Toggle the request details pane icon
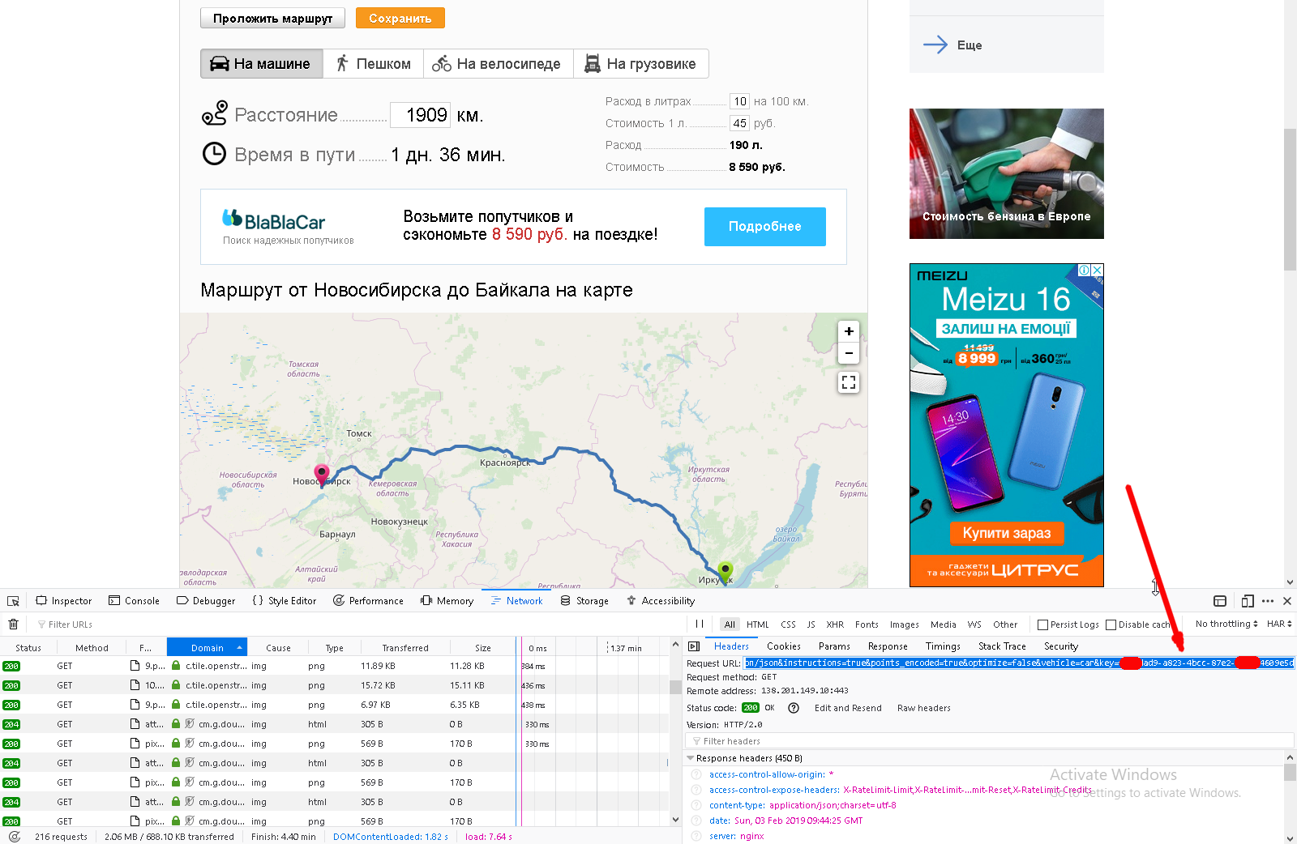This screenshot has height=844, width=1297. pyautogui.click(x=694, y=646)
